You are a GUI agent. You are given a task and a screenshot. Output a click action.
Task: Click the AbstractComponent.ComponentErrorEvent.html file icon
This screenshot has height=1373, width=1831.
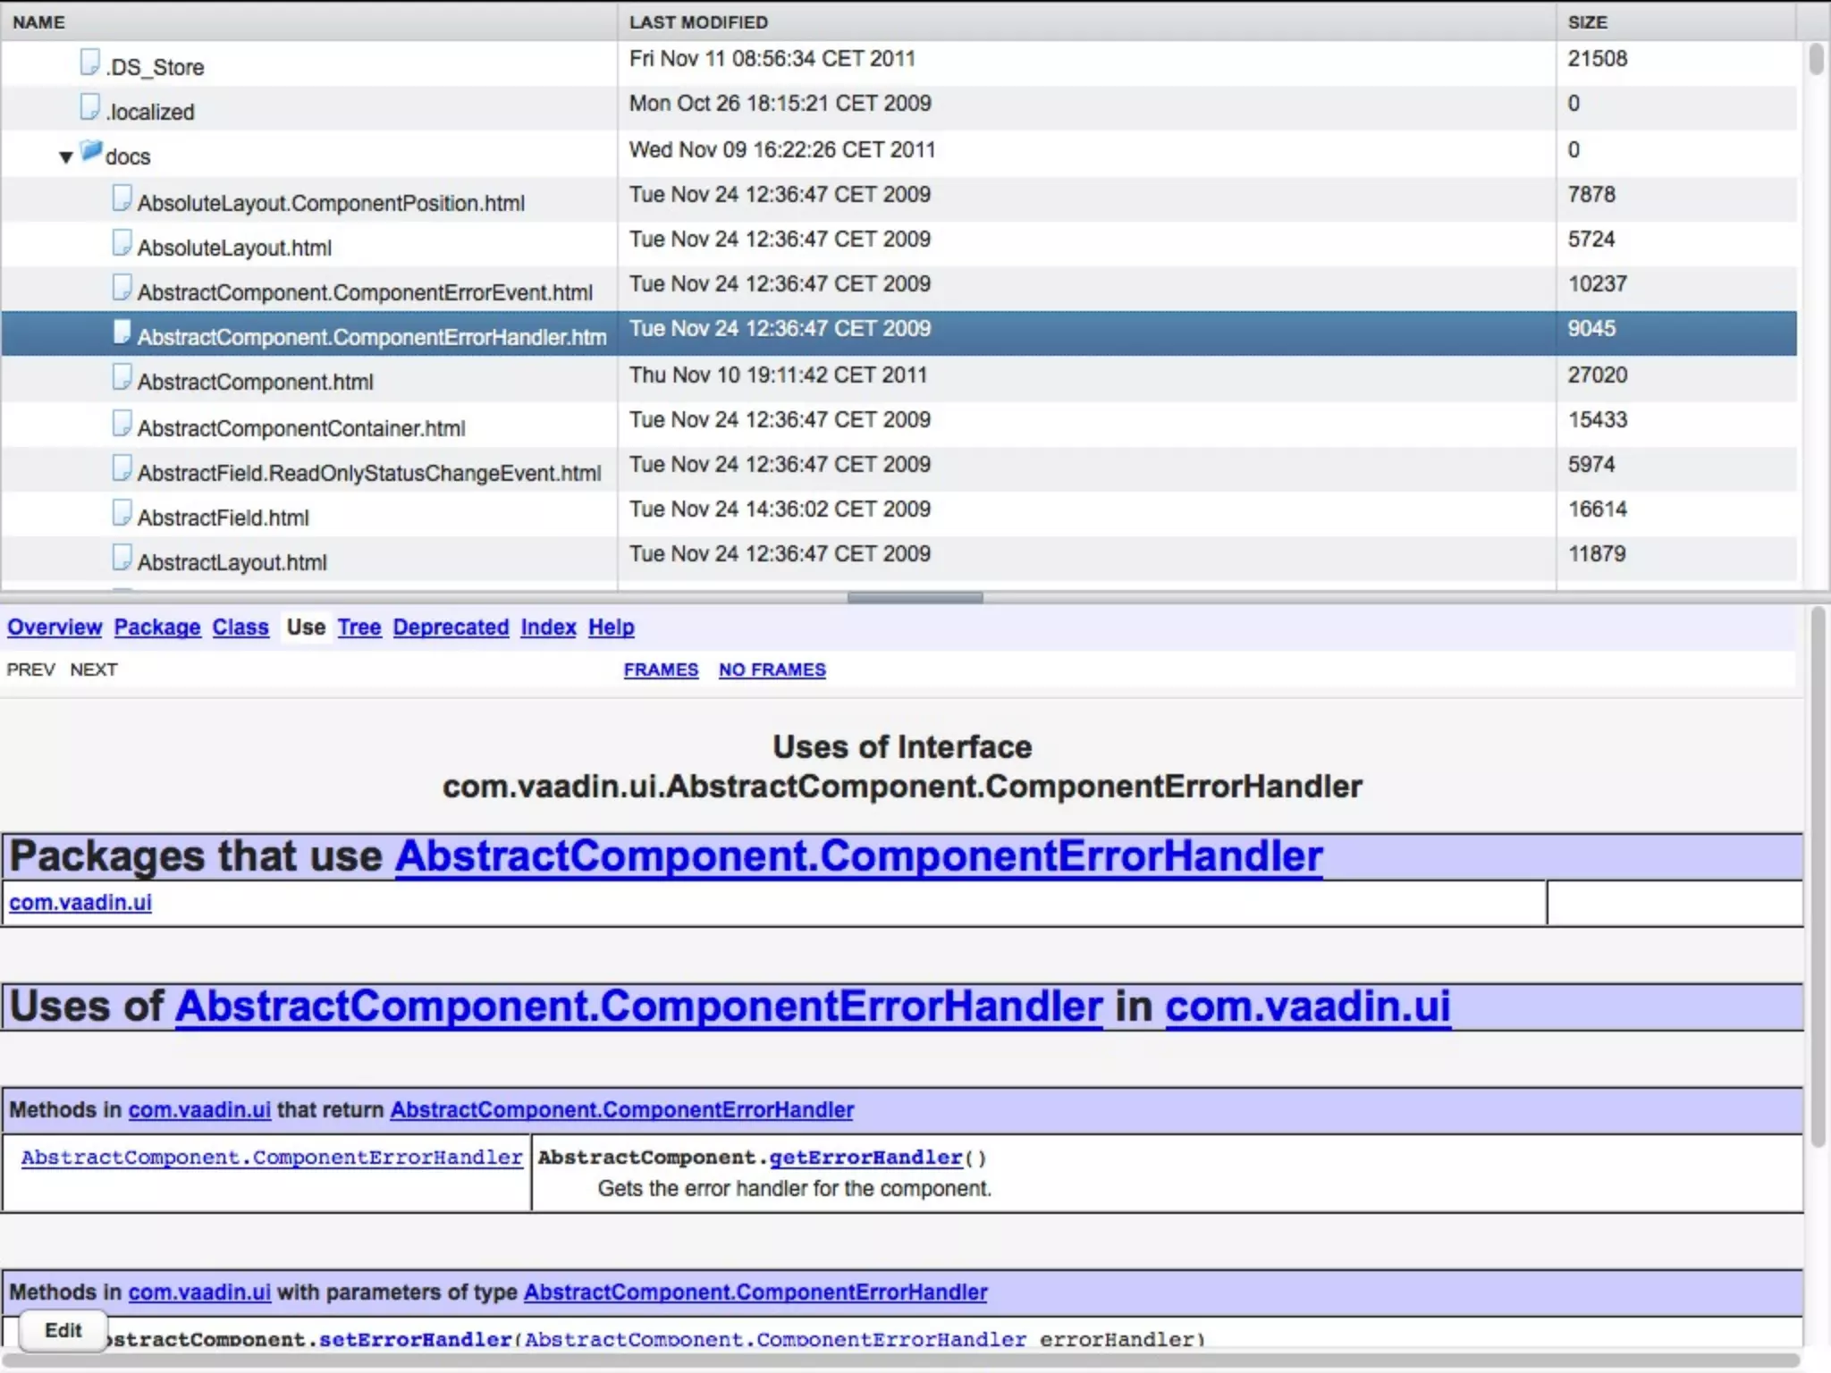122,288
